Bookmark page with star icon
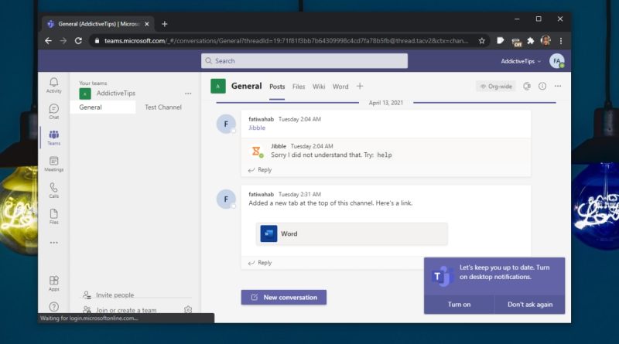Image resolution: width=619 pixels, height=344 pixels. click(x=481, y=41)
